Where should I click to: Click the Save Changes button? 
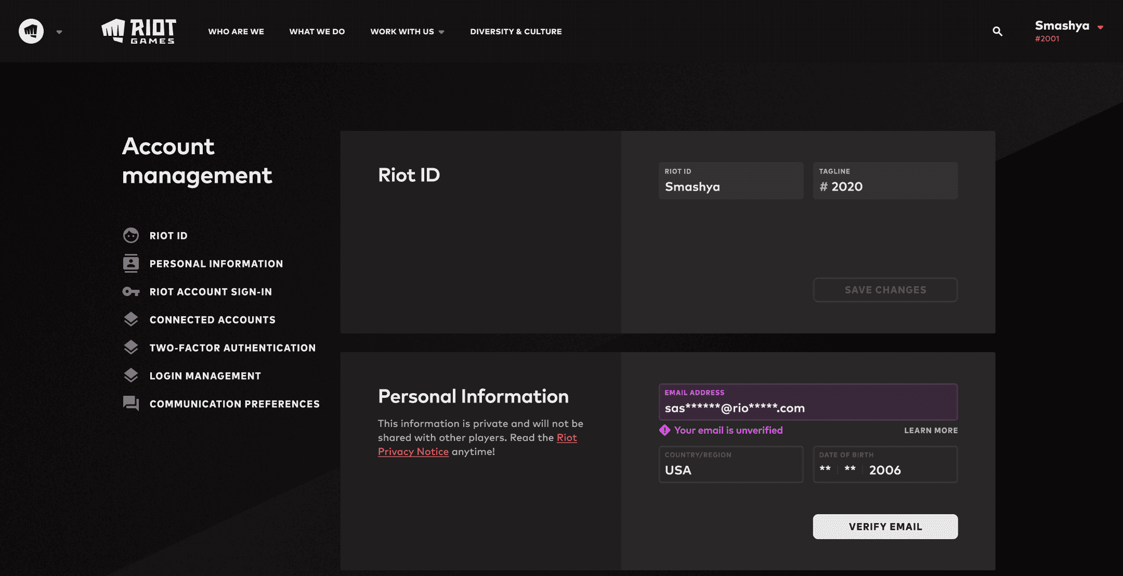coord(885,290)
